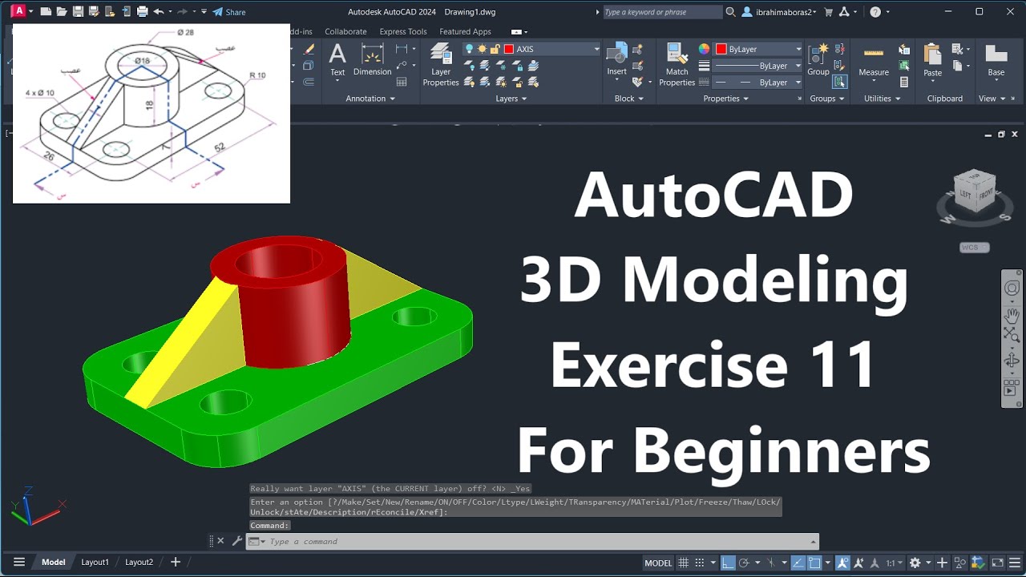Add a new layout with plus button
This screenshot has height=577, width=1026.
coord(176,562)
